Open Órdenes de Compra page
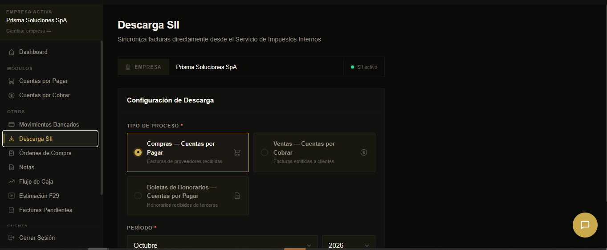 tap(50, 153)
